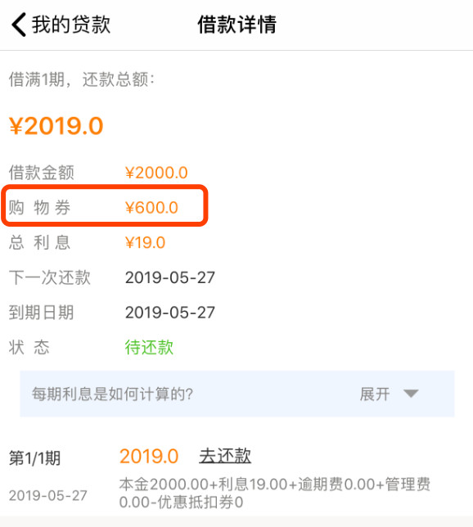Tap the 下一次还款 date 2019-05-27
Viewport: 473px width, 527px height.
click(x=170, y=277)
